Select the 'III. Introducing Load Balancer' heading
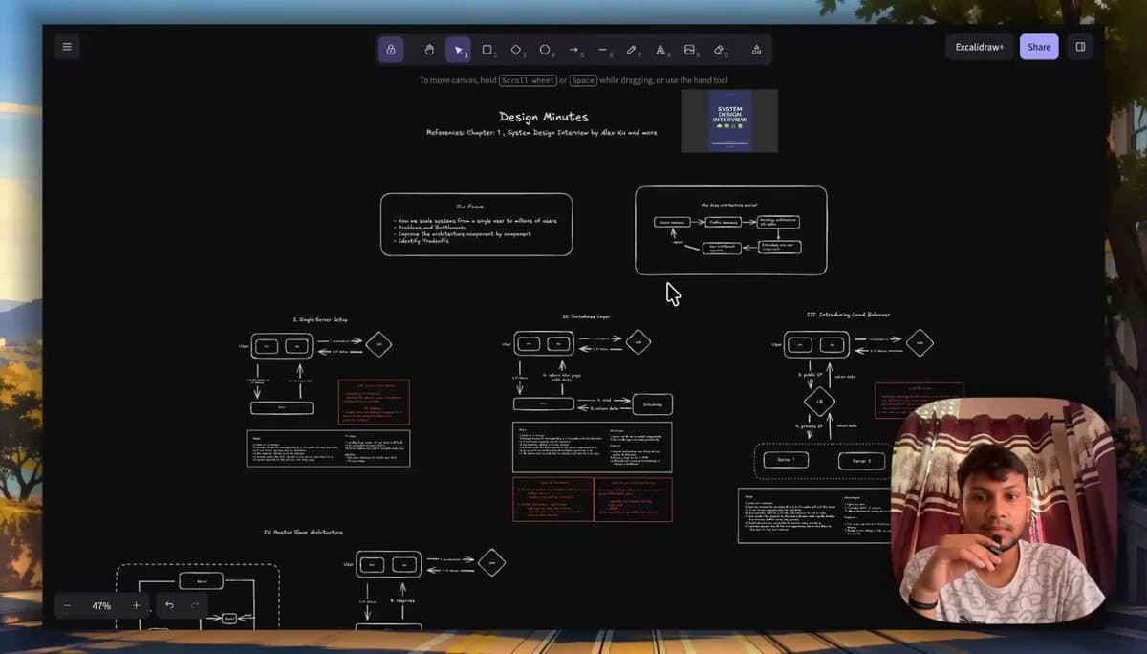 [x=849, y=314]
